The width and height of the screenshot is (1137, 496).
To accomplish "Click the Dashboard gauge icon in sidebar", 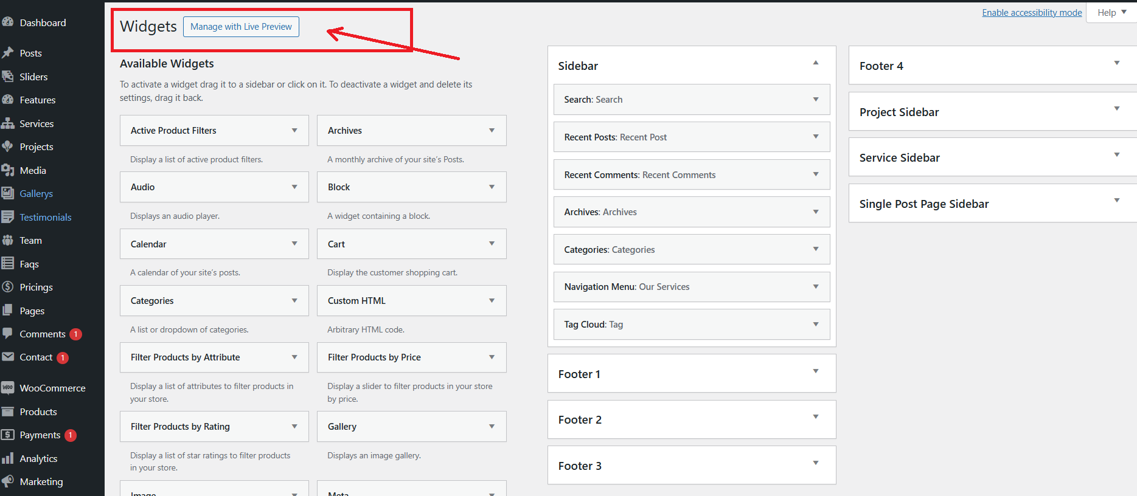I will click(8, 22).
